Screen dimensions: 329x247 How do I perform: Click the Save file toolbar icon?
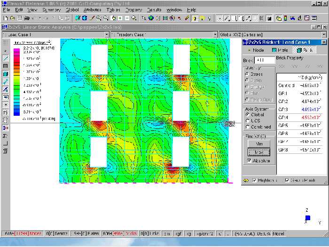point(19,18)
